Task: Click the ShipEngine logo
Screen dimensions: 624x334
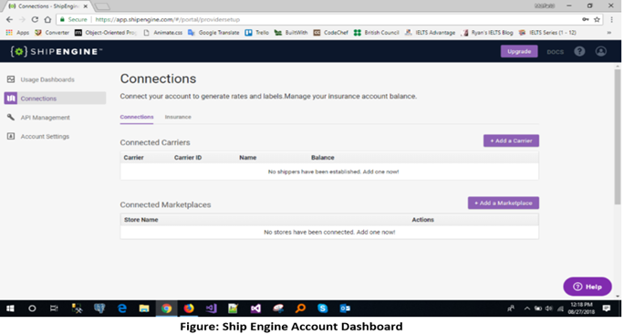Action: (x=57, y=51)
